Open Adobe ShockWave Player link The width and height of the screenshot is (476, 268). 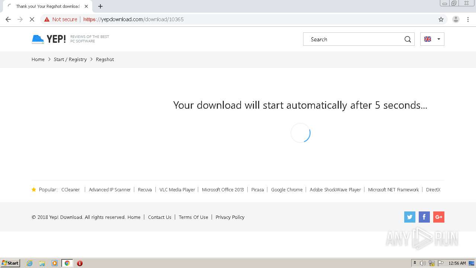pyautogui.click(x=335, y=189)
